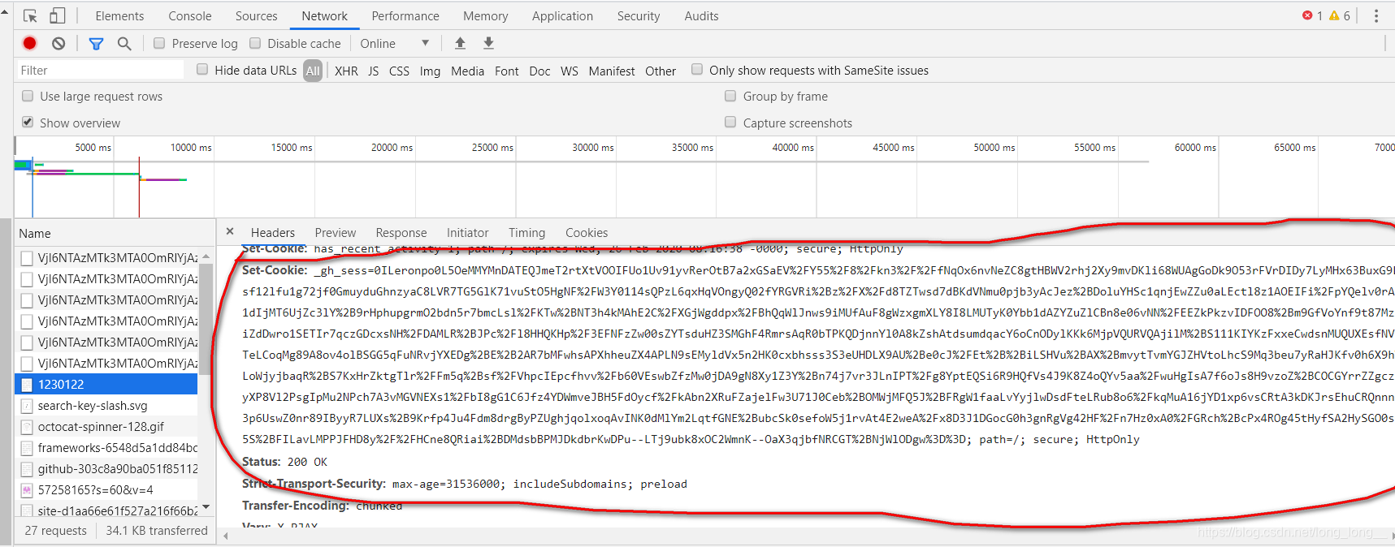This screenshot has width=1395, height=547.
Task: Toggle the device toolbar icon
Action: [x=57, y=16]
